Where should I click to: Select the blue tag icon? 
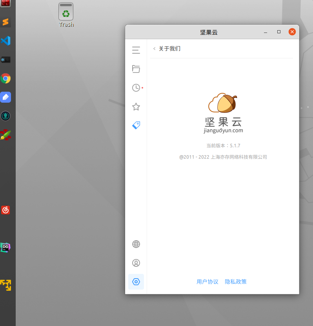point(136,125)
